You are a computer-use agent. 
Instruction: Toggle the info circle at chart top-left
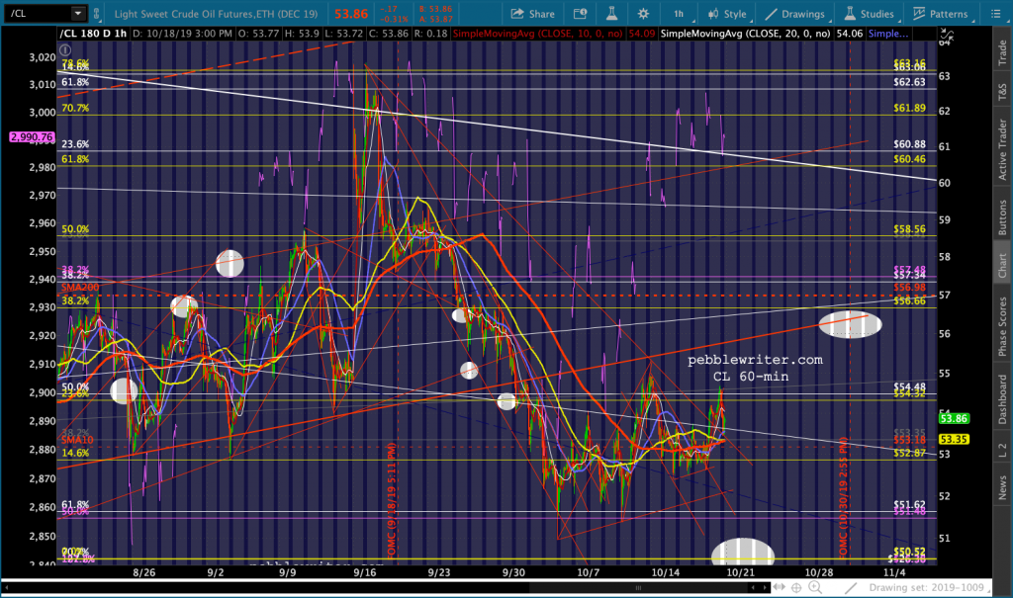click(64, 49)
